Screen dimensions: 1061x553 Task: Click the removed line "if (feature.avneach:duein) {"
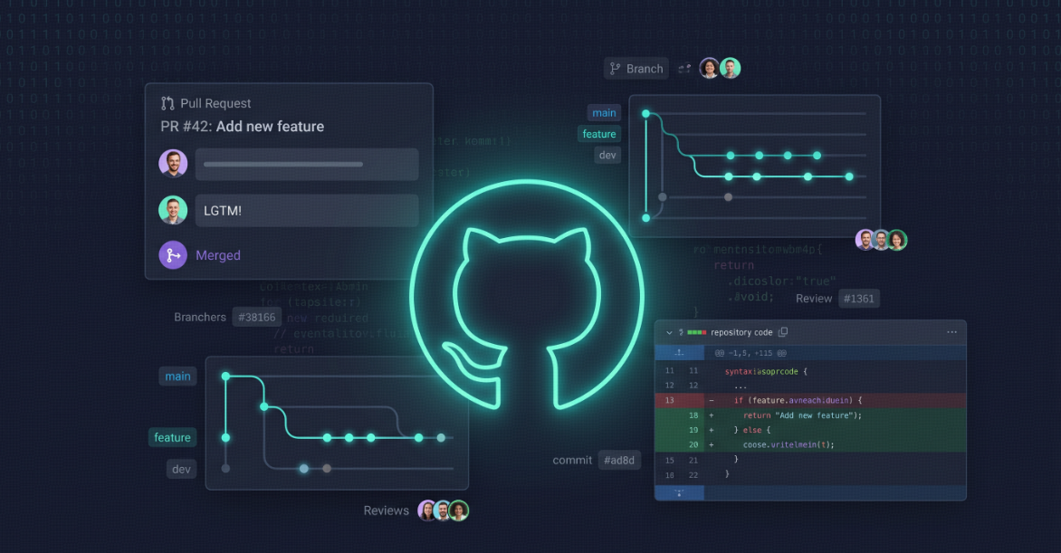tap(798, 401)
